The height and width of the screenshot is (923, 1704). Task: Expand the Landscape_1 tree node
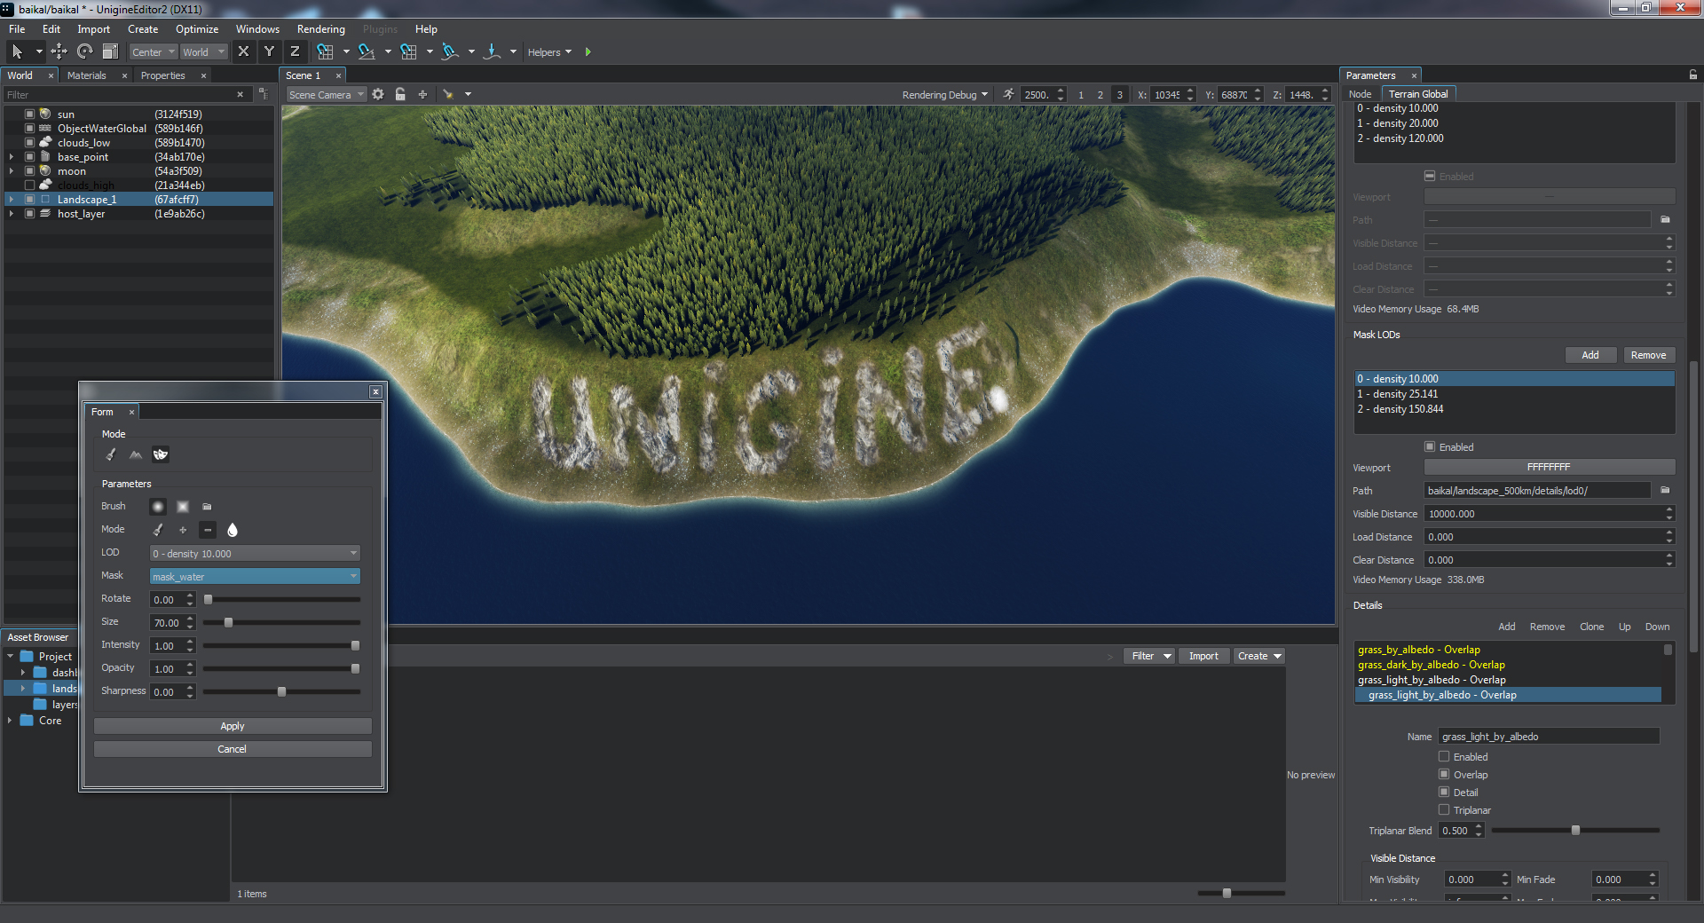tap(12, 200)
